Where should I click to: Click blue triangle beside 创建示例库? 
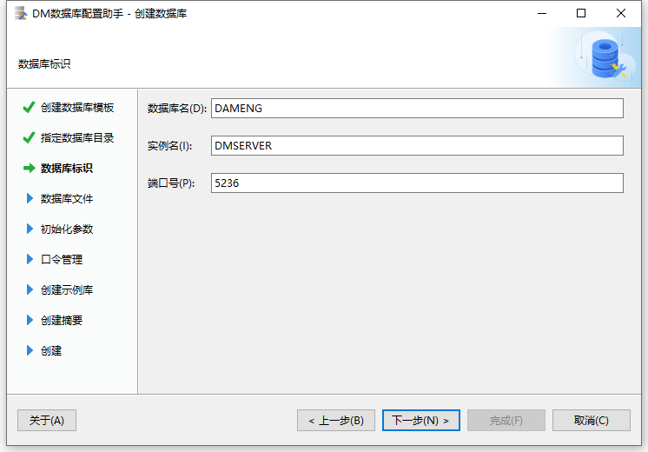click(x=30, y=289)
